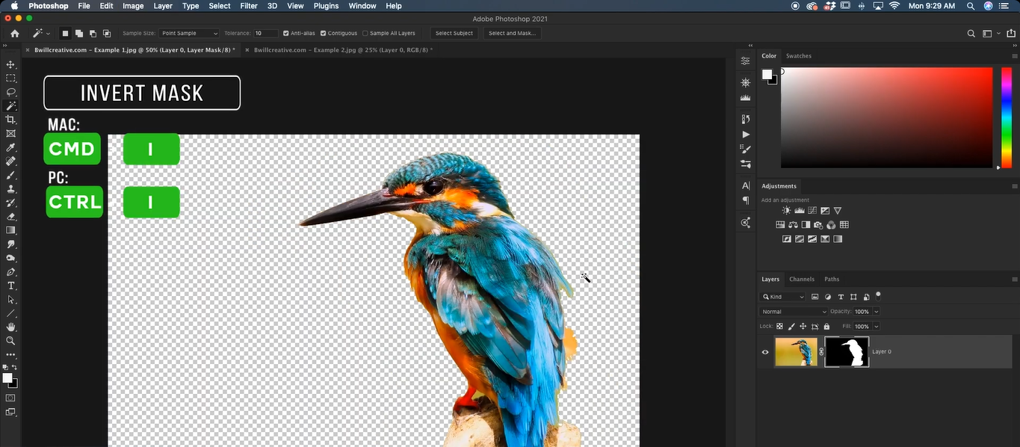Add a Brightness/Contrast adjustment layer
Viewport: 1020px width, 447px height.
click(x=786, y=210)
